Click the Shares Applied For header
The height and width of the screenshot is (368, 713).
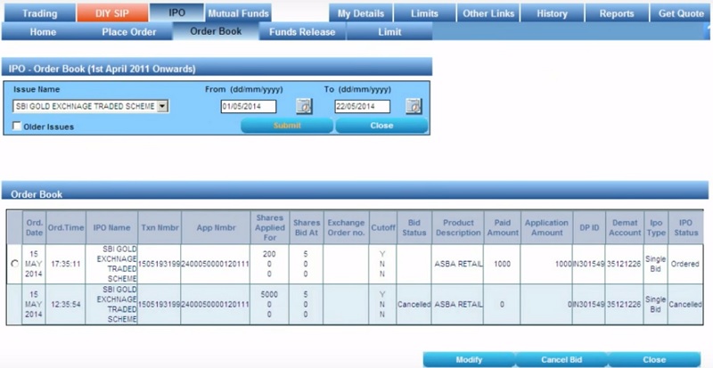coord(270,227)
